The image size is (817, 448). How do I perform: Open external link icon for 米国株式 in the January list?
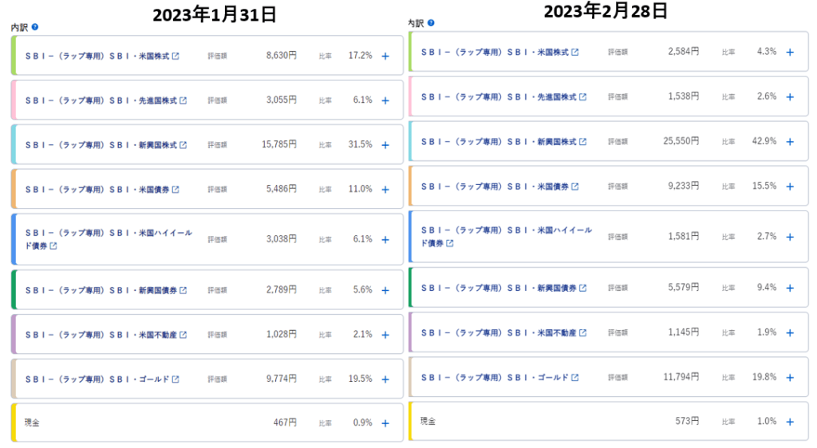[x=176, y=56]
